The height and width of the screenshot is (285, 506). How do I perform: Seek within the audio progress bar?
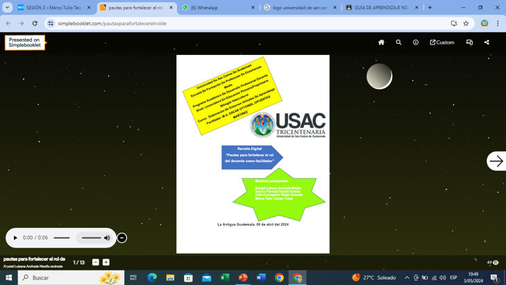(62, 238)
